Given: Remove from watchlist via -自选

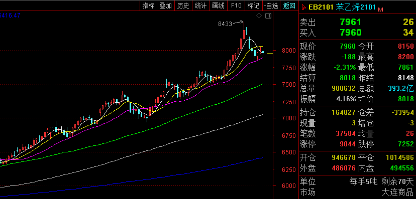Looking at the screenshot, I should click(271, 6).
